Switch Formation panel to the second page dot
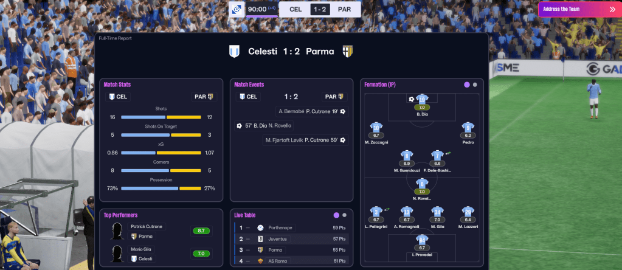 coord(475,85)
